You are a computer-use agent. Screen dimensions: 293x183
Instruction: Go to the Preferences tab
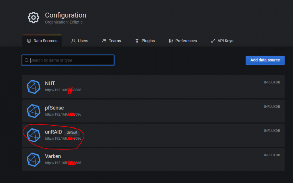click(183, 41)
